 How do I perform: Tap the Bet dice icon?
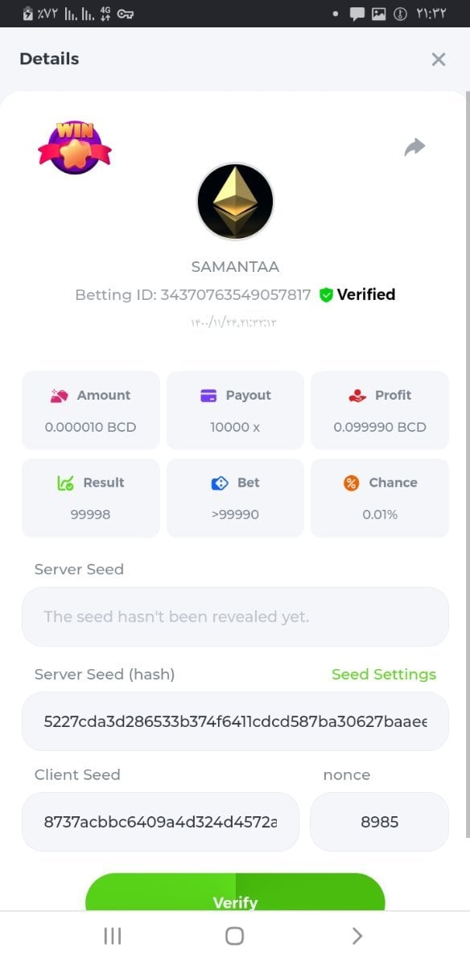(x=220, y=483)
